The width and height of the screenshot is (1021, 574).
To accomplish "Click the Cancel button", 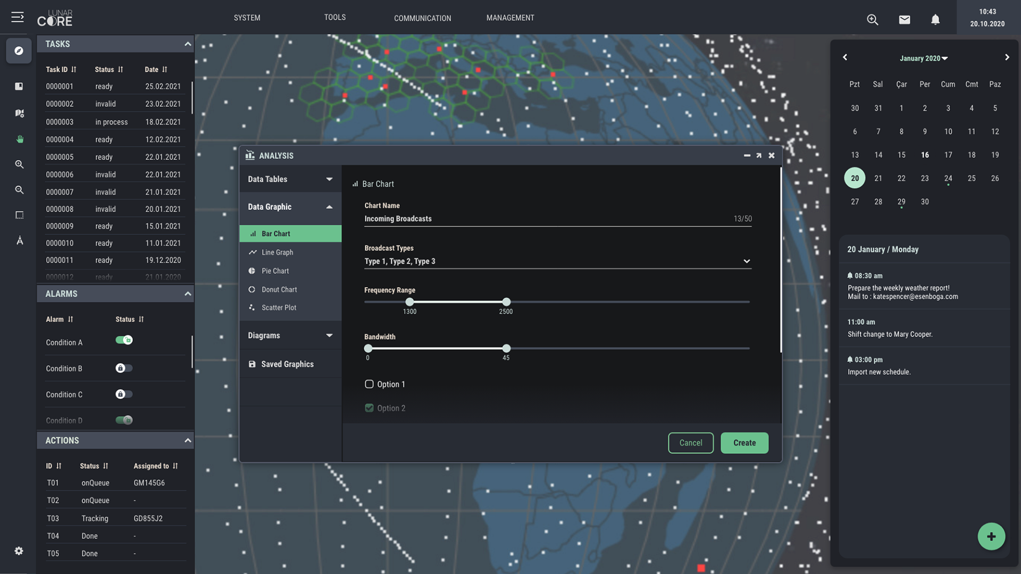I will click(691, 443).
